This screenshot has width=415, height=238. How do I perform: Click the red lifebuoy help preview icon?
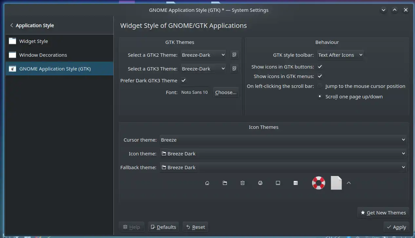click(x=318, y=183)
